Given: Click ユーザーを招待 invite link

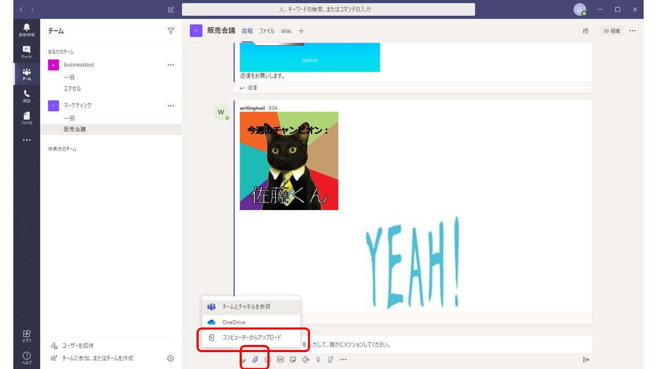Looking at the screenshot, I should point(78,345).
